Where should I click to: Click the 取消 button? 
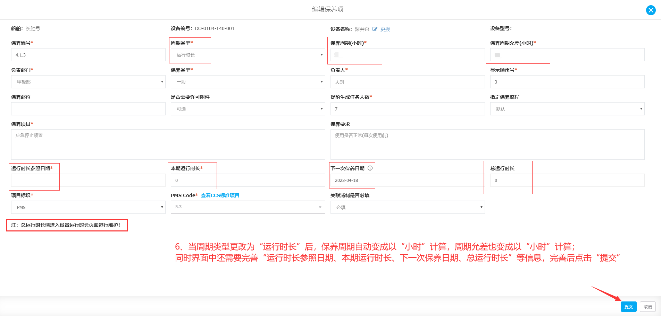tap(647, 307)
